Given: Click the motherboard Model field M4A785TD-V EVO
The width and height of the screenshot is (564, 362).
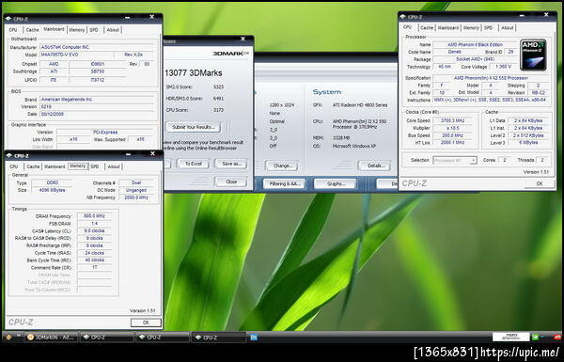Looking at the screenshot, I should click(x=76, y=55).
